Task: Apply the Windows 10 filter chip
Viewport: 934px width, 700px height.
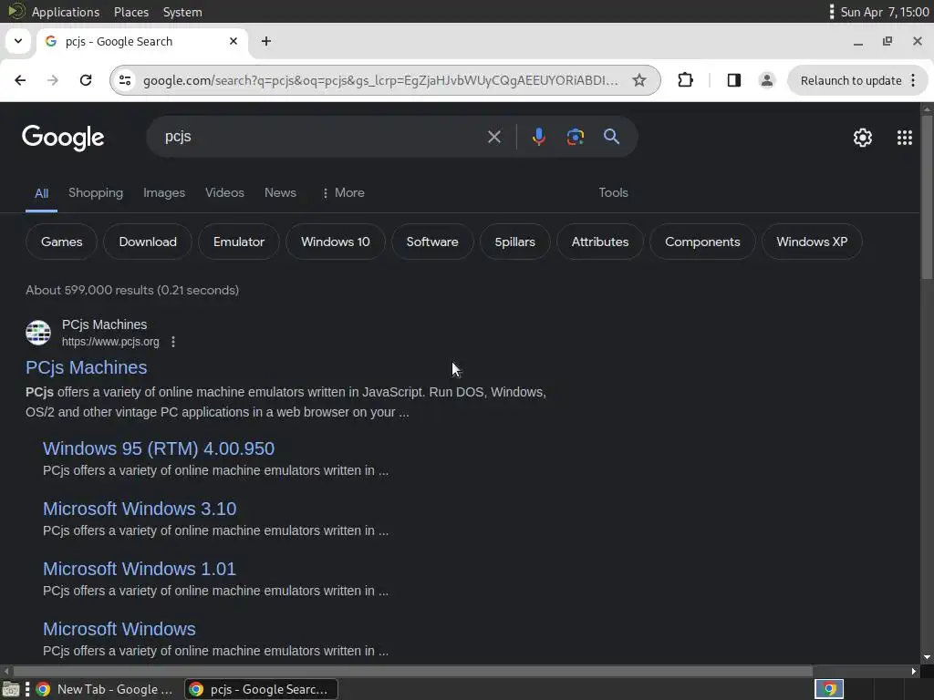Action: [x=336, y=242]
